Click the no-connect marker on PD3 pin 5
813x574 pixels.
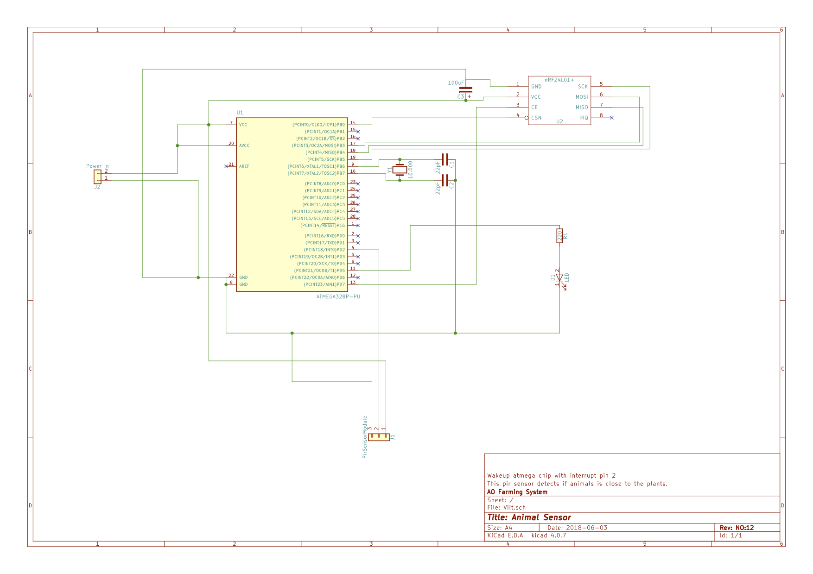(358, 257)
